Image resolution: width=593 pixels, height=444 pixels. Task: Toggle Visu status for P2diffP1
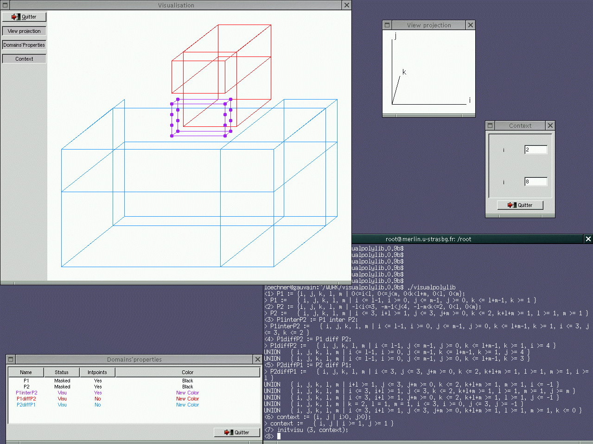pos(62,405)
